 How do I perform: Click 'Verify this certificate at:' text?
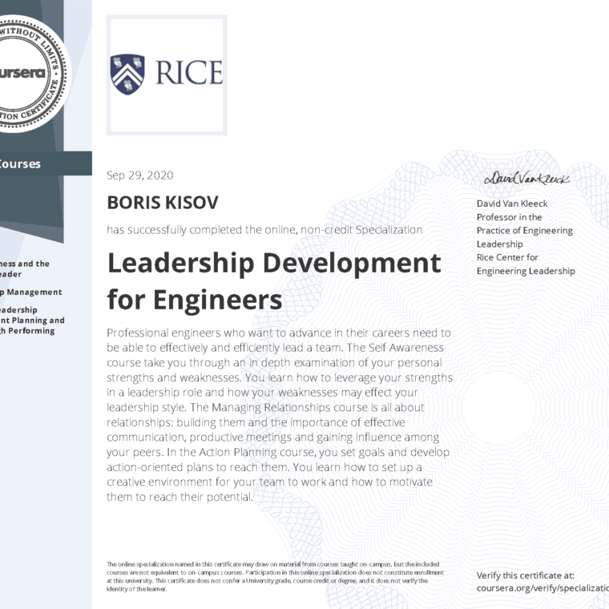(525, 575)
